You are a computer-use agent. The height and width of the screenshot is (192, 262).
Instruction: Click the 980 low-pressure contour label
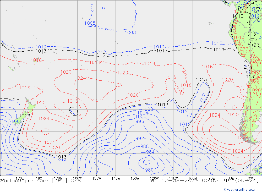coord(149,170)
